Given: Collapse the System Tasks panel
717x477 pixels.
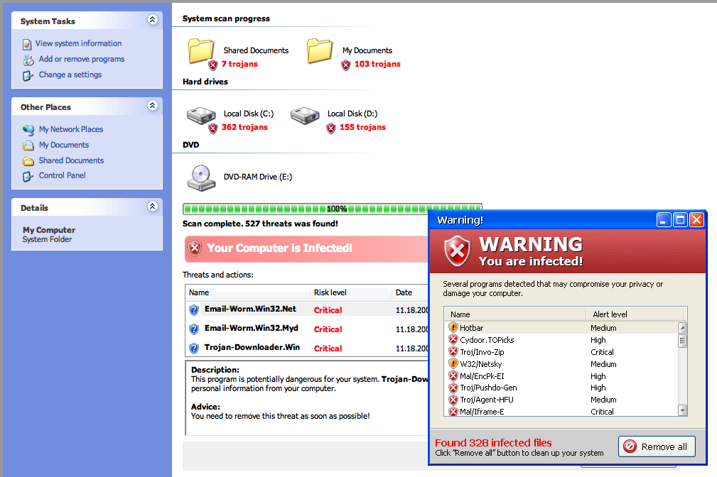Looking at the screenshot, I should click(x=153, y=20).
